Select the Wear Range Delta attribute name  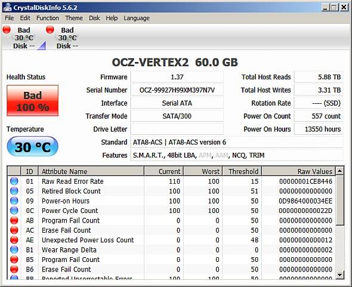tap(69, 250)
